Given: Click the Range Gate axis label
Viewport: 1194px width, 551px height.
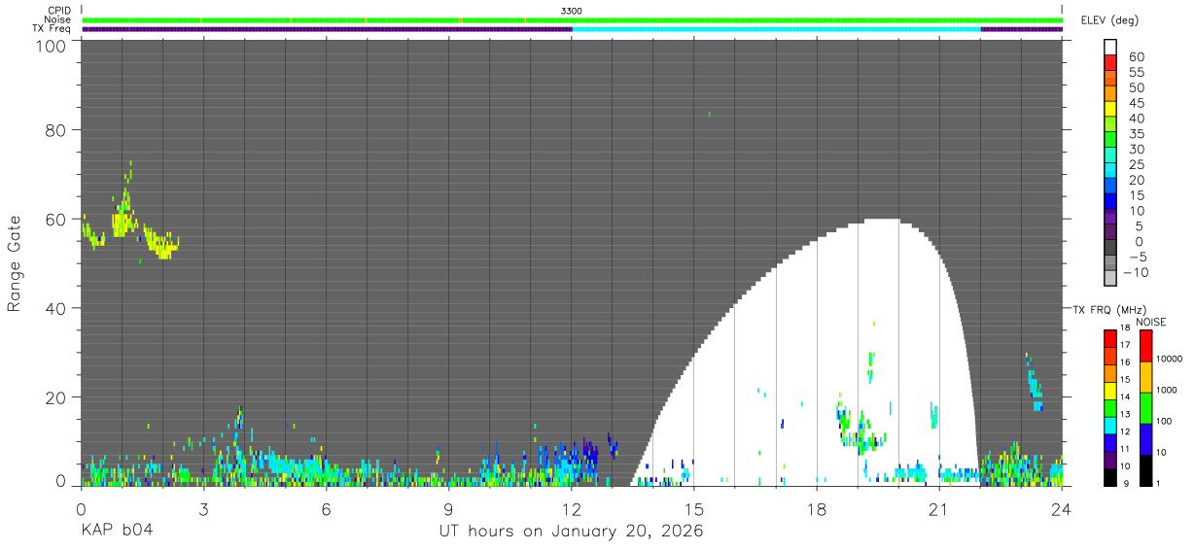Looking at the screenshot, I should 15,264.
